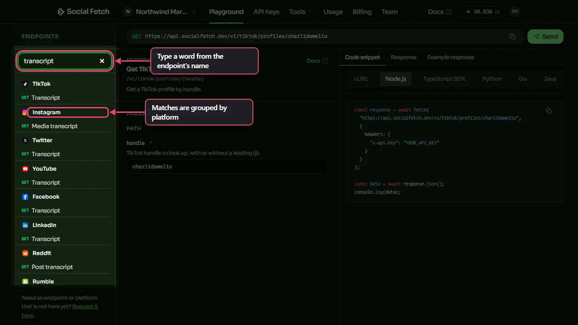The image size is (578, 325).
Task: Click the LinkedIn platform icon
Action: pos(25,225)
